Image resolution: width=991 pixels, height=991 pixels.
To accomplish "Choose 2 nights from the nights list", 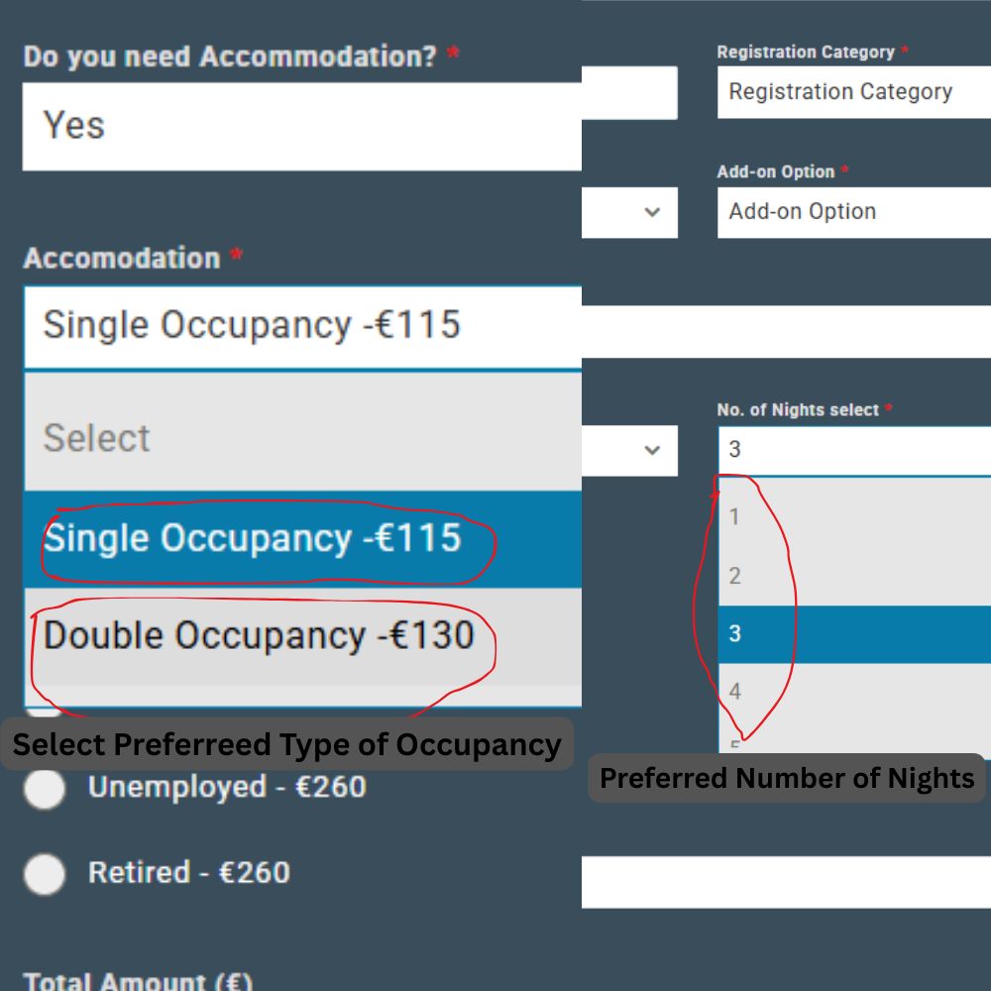I will click(852, 576).
